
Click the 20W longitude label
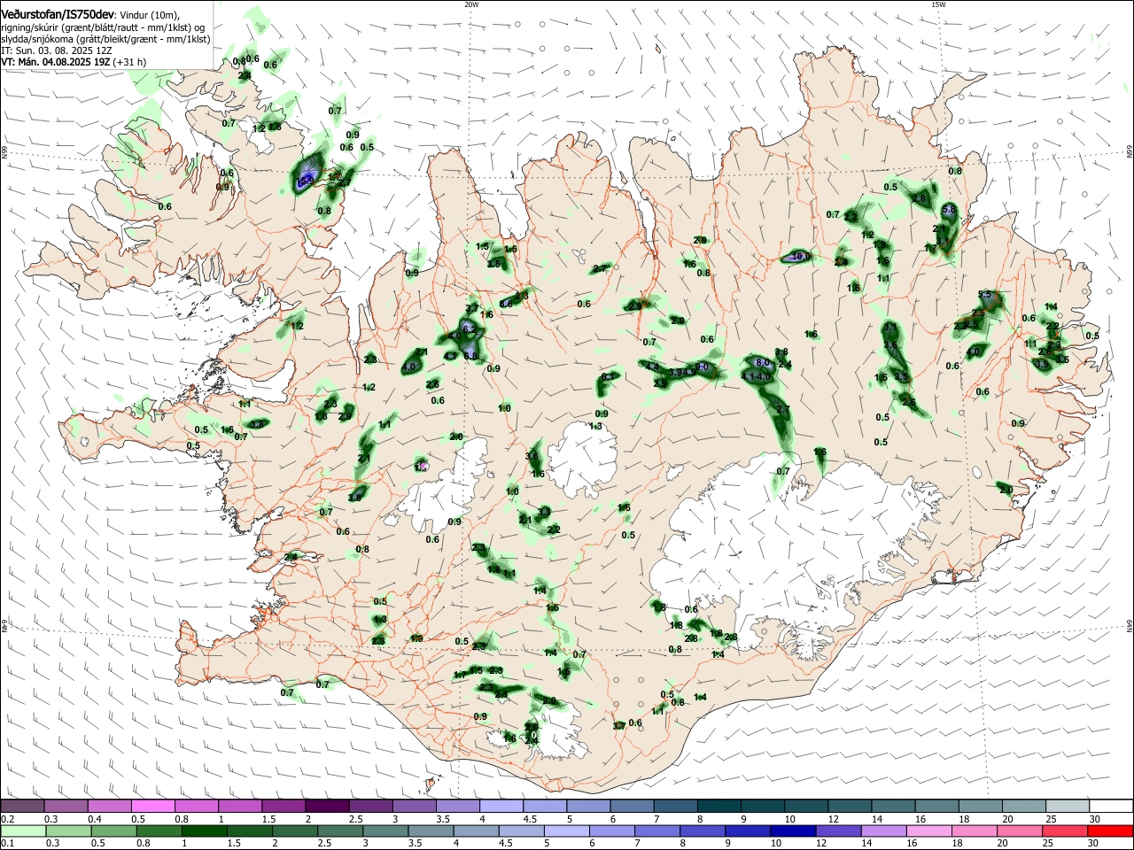point(471,4)
